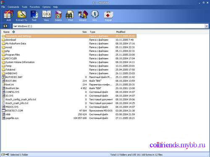Click the Add archive toolbar icon

tap(8, 15)
